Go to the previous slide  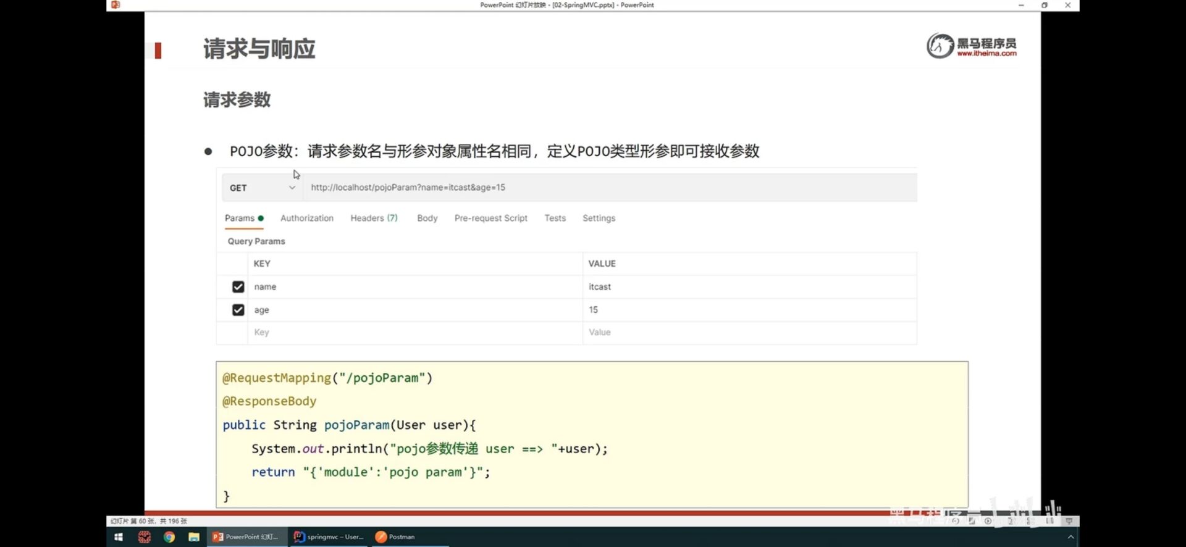click(x=956, y=521)
